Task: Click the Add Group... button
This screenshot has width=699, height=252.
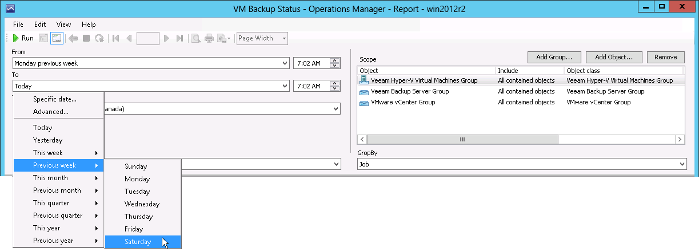Action: 554,57
